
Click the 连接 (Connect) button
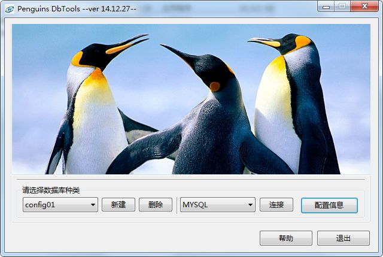(x=276, y=205)
